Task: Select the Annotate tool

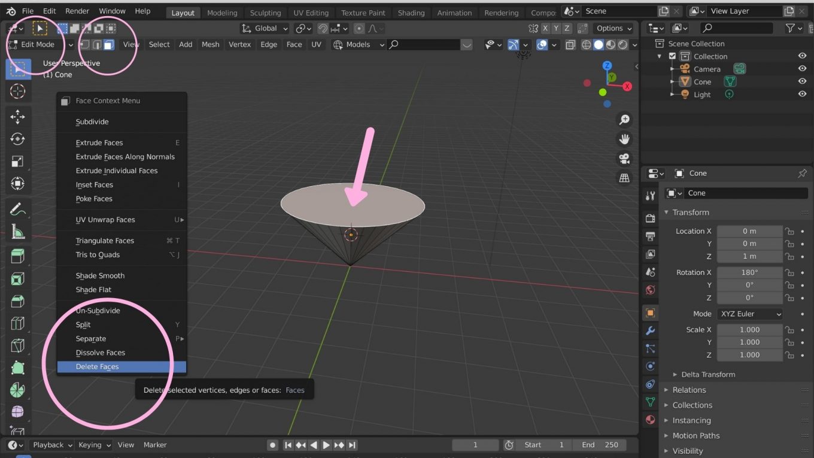Action: pyautogui.click(x=17, y=208)
